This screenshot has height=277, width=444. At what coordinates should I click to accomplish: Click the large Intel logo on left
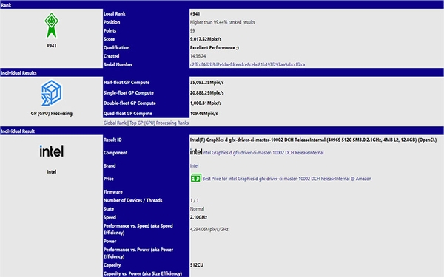[52, 151]
